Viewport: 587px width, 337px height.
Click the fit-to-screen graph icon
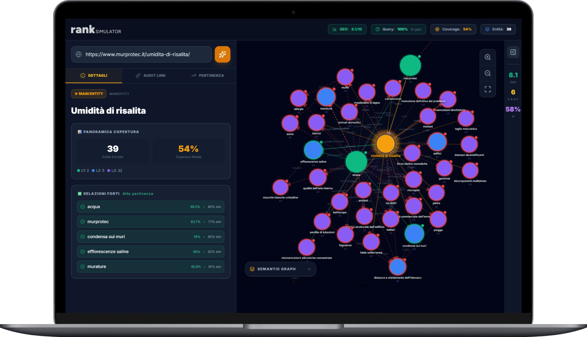click(488, 89)
